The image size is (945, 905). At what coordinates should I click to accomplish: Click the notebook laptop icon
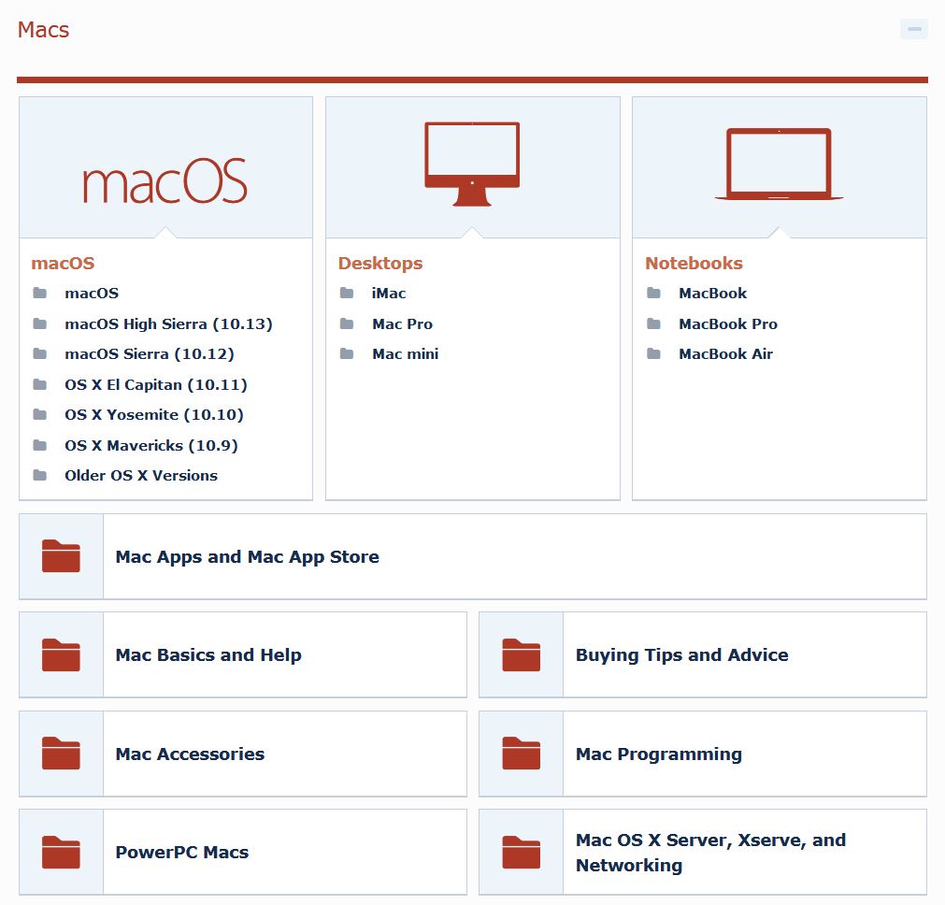click(779, 164)
